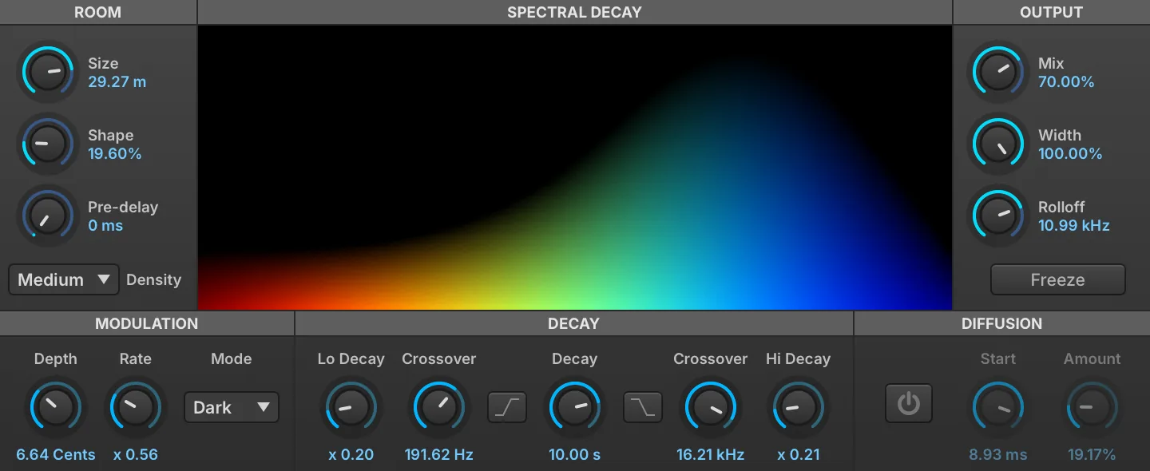Click the Hi Decay value x 0.21

[x=799, y=454]
